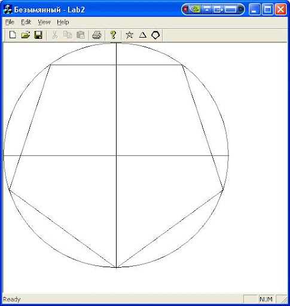
Task: Click the Copy toolbar icon
Action: (x=68, y=35)
